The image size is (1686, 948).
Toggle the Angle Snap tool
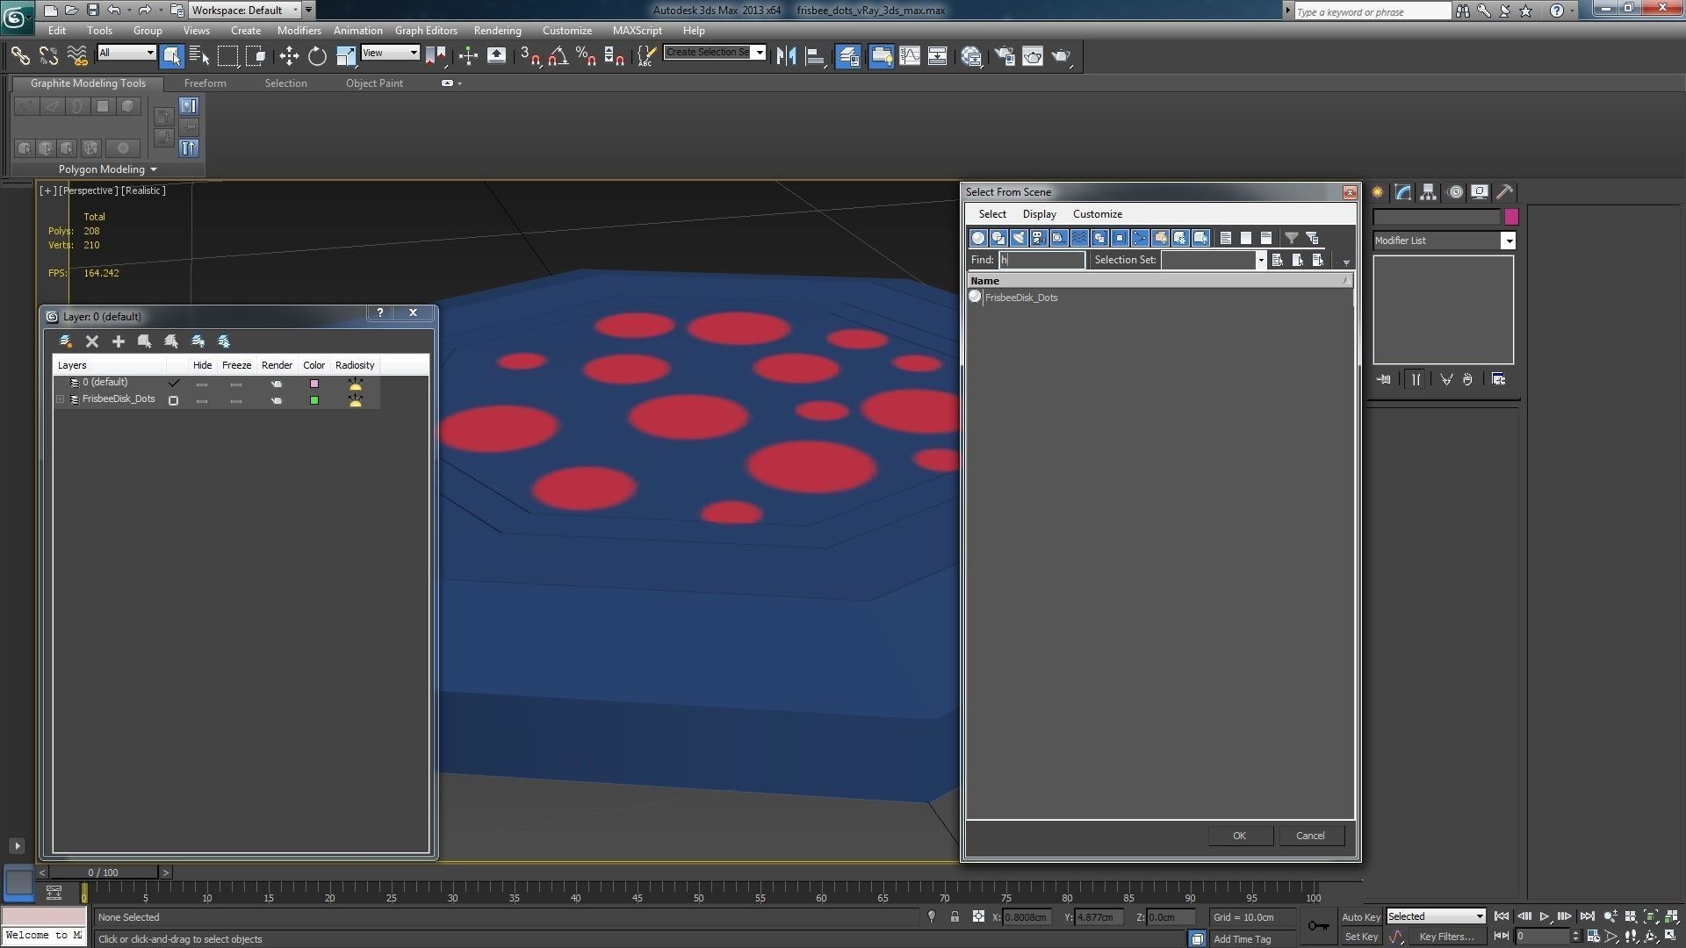click(x=558, y=56)
